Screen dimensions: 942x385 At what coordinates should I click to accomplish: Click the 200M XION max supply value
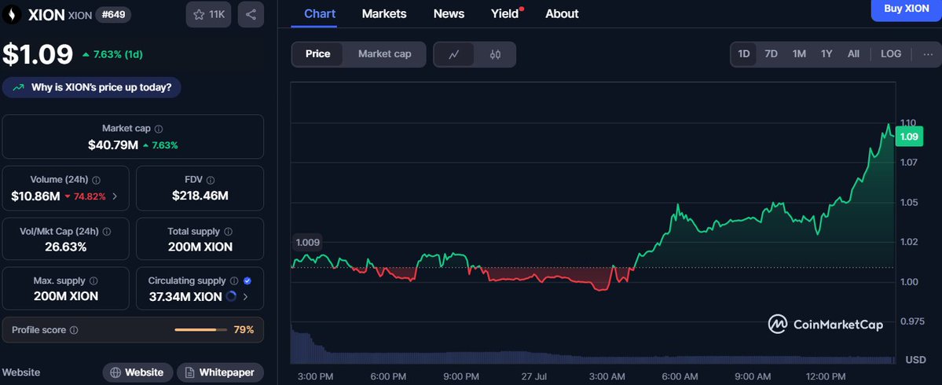click(65, 296)
